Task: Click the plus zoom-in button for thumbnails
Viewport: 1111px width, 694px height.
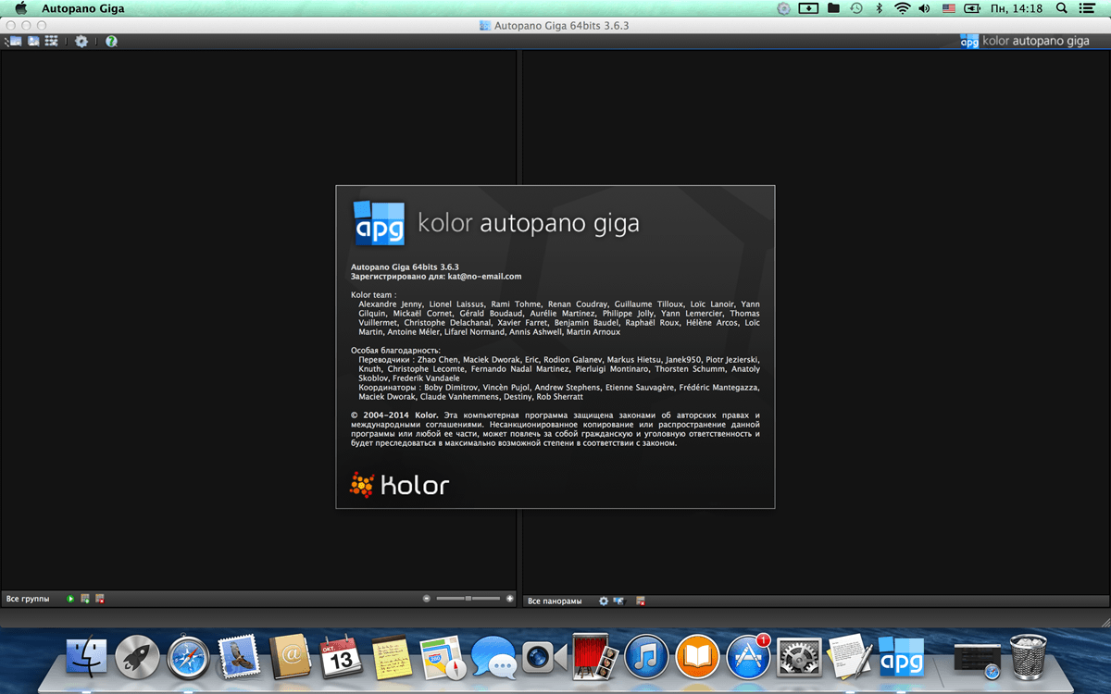Action: [509, 599]
